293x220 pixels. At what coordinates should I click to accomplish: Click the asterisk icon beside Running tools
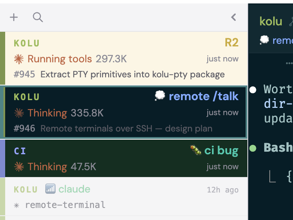19,59
